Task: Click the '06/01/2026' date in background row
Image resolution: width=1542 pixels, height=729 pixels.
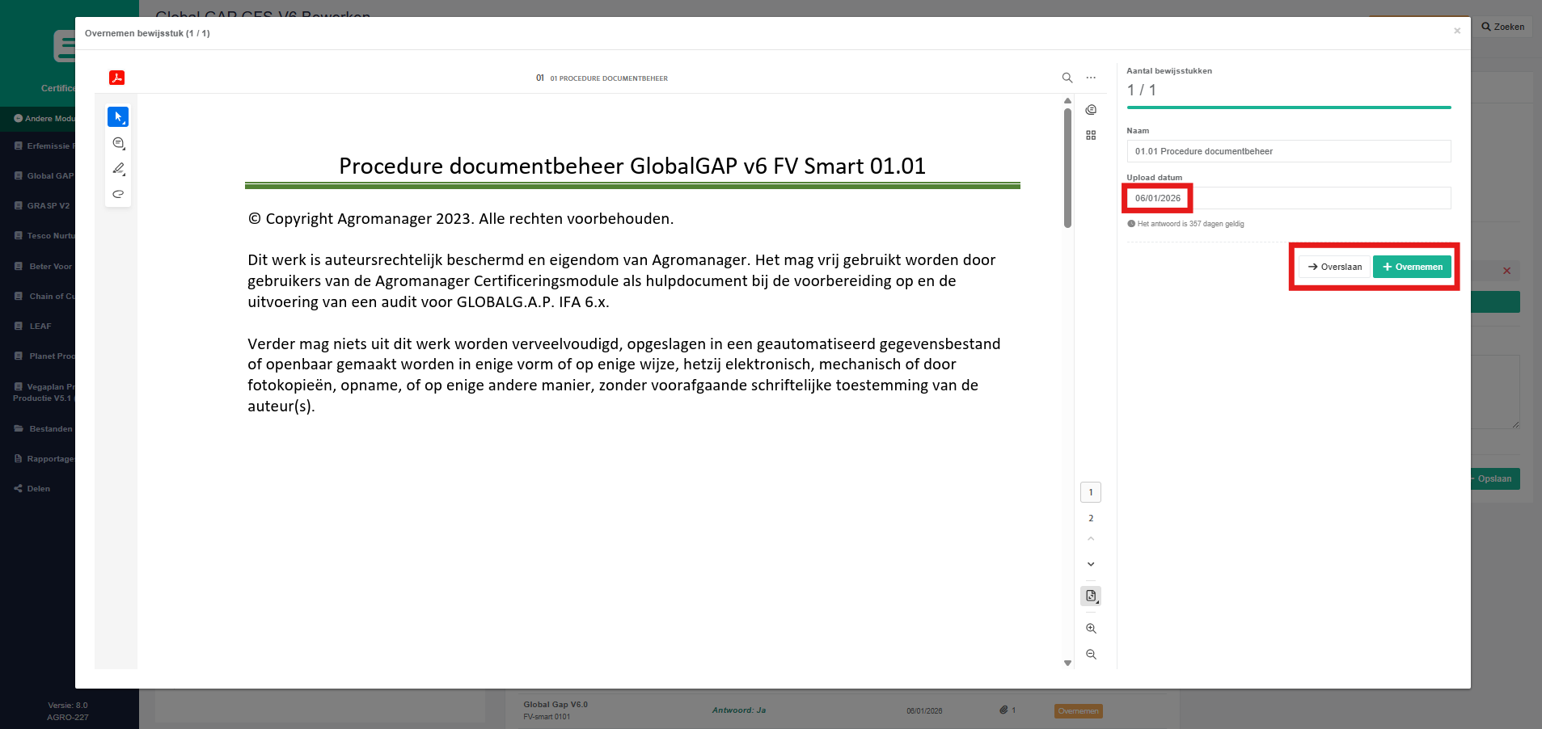Action: [924, 711]
